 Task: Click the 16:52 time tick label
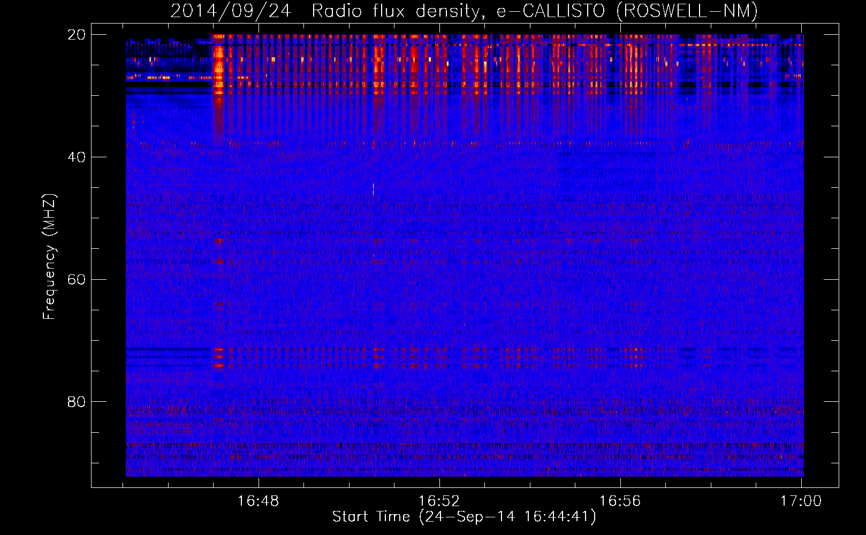pyautogui.click(x=439, y=501)
